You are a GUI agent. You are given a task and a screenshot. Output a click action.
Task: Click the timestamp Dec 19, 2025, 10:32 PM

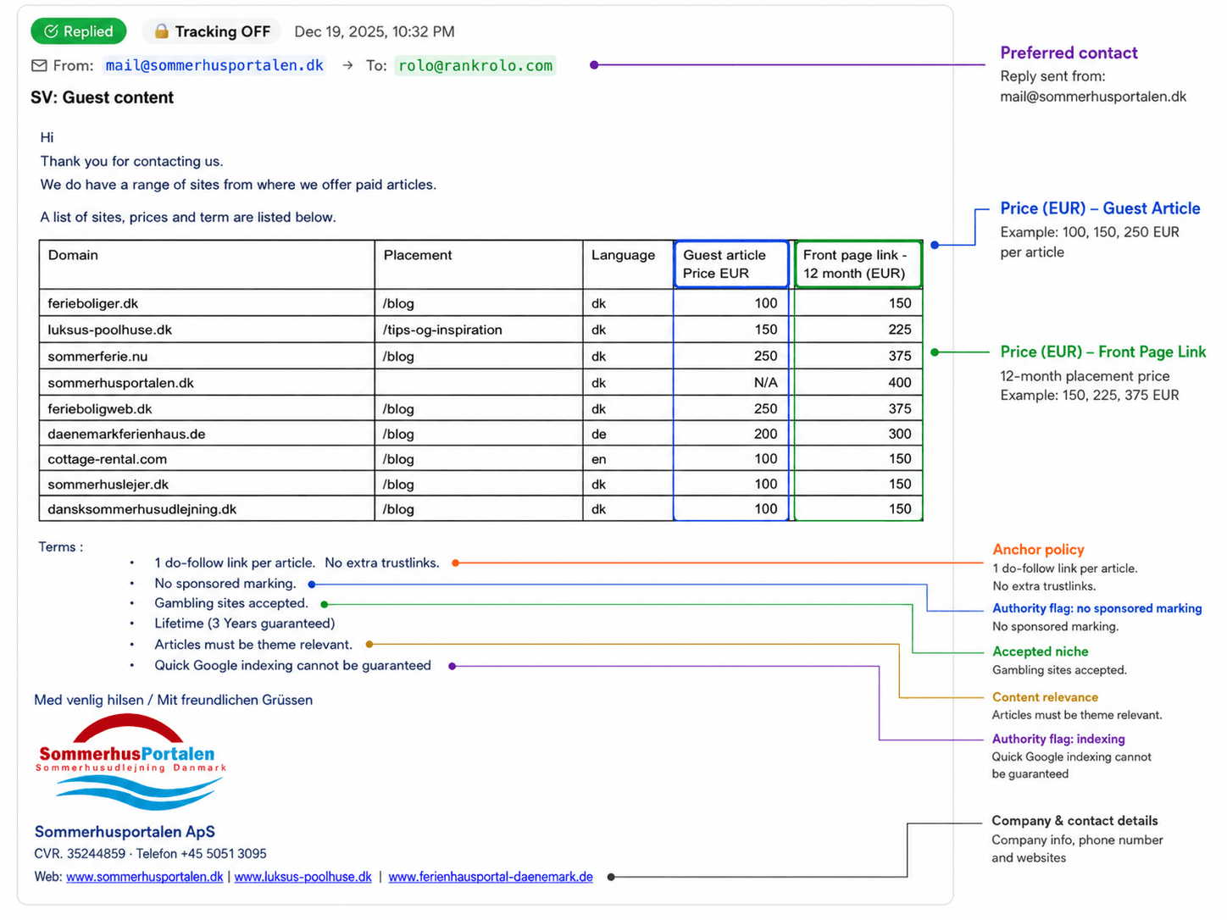point(375,31)
